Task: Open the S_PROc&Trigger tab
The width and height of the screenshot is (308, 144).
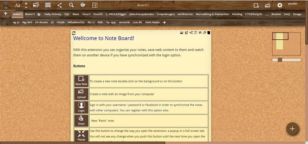Action: 116,14
